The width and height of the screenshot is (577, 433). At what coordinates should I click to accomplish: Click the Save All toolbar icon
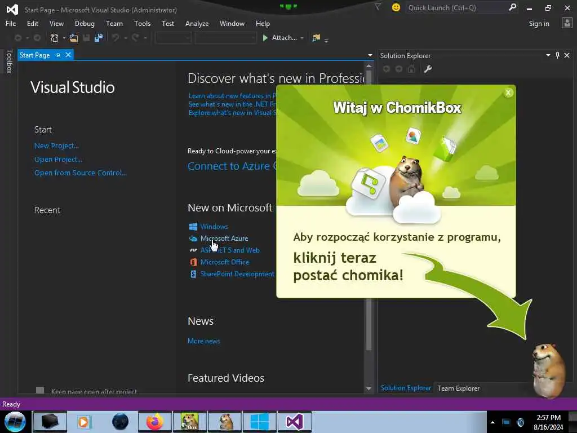[x=98, y=38]
